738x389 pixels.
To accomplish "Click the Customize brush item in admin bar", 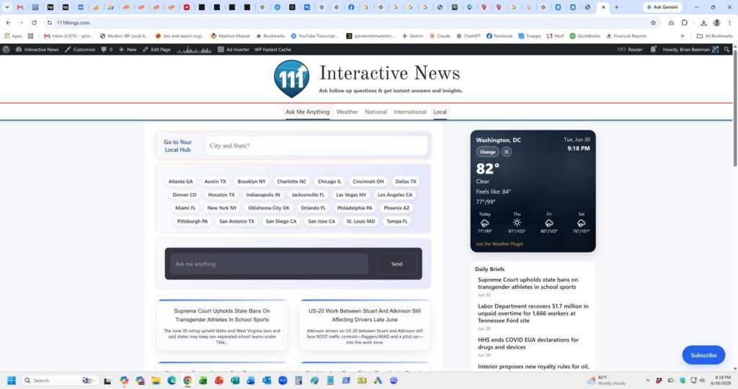I will coord(80,50).
